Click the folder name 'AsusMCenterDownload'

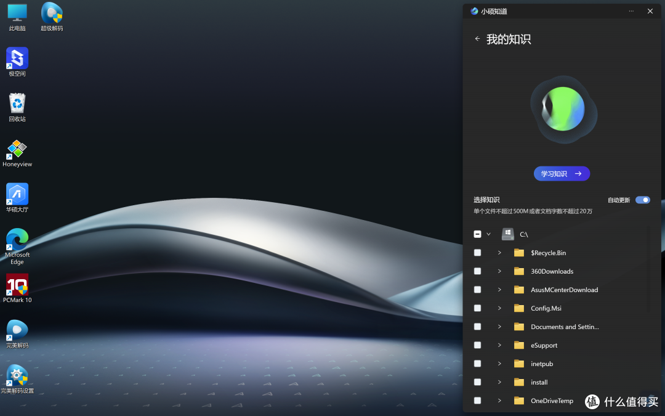pyautogui.click(x=565, y=290)
